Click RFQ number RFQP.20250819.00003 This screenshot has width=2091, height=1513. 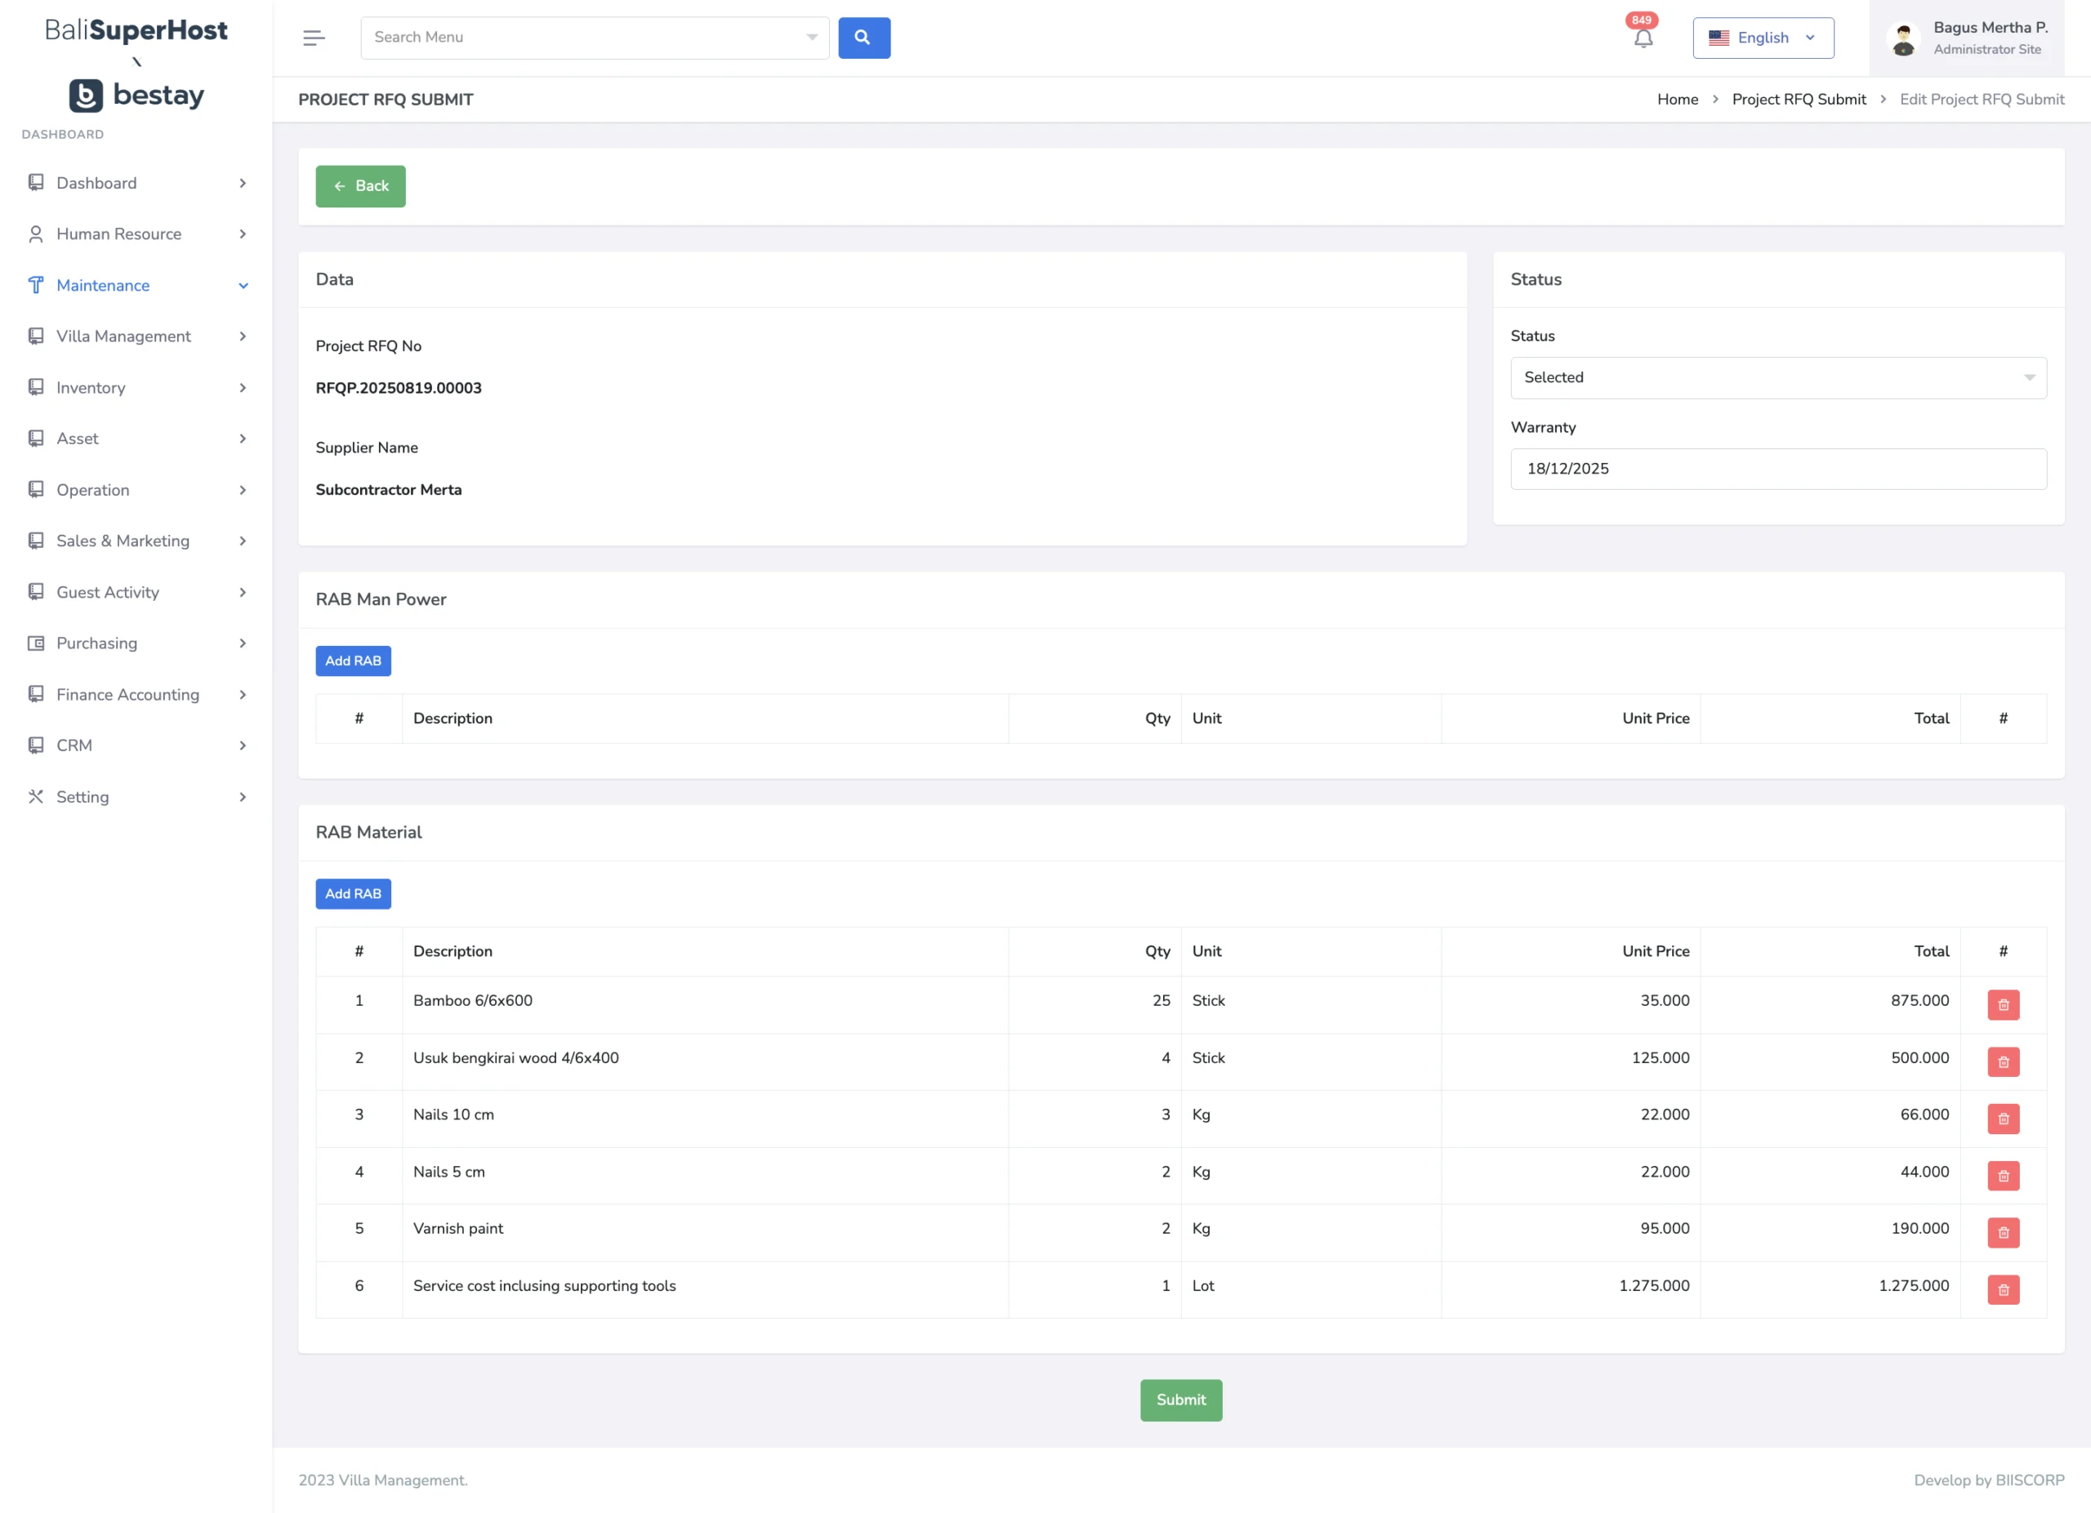(x=399, y=388)
